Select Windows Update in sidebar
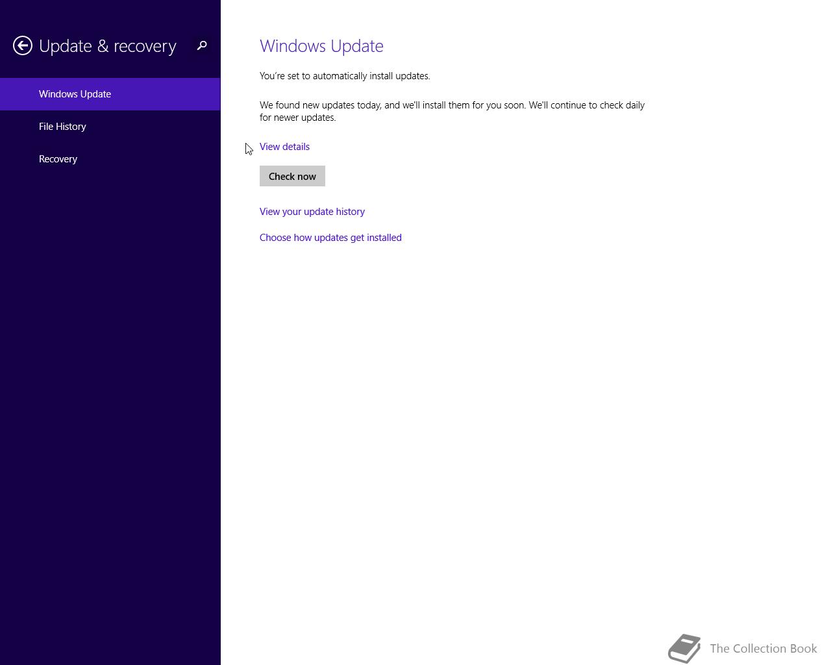The image size is (831, 665). (110, 94)
